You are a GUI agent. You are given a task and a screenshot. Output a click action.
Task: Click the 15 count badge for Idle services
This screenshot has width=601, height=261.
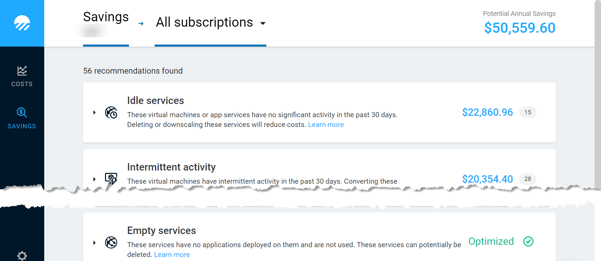(528, 112)
